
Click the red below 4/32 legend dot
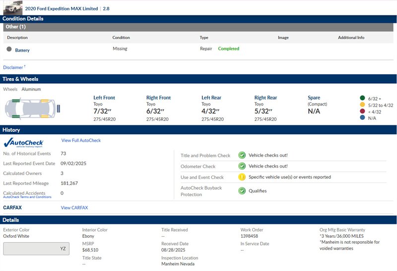(x=363, y=111)
